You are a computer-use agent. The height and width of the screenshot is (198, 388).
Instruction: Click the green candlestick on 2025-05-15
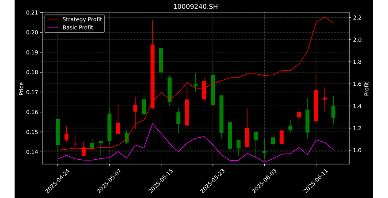coord(161,60)
